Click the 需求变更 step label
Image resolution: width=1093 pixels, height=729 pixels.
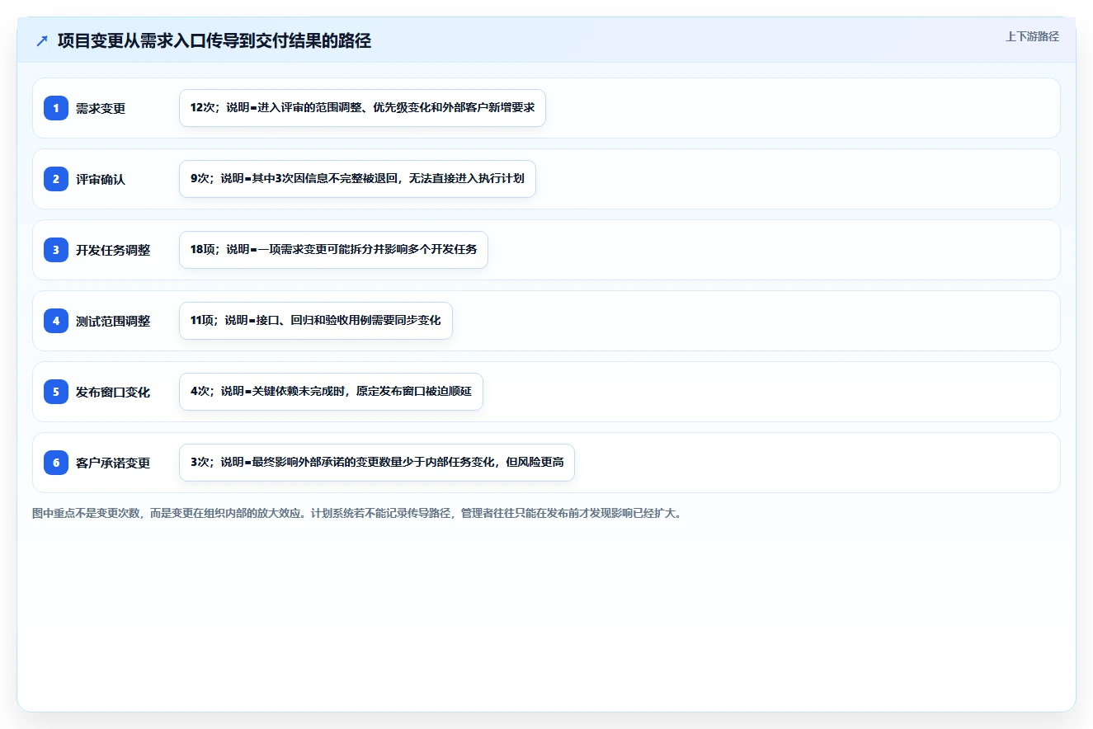[x=101, y=108]
